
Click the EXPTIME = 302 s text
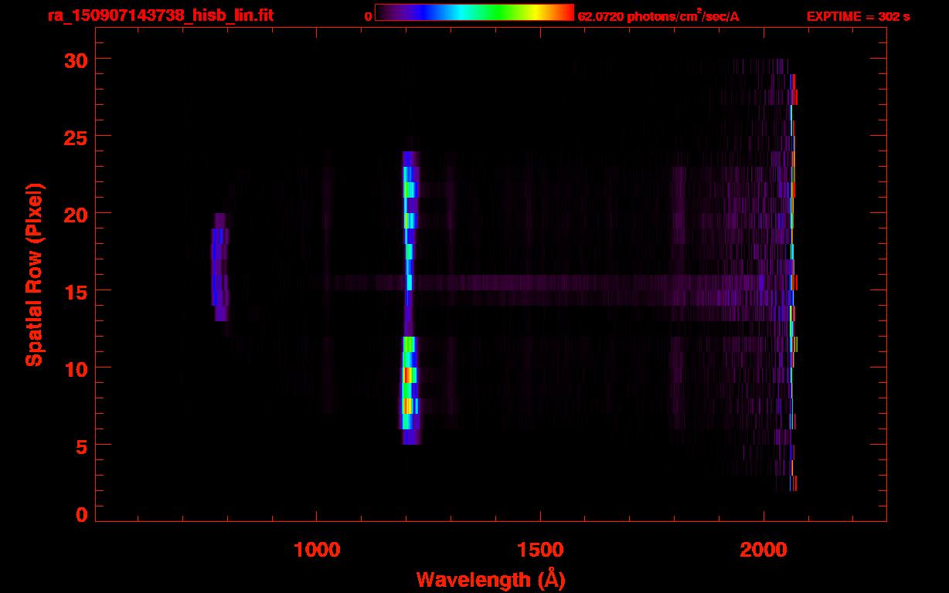(858, 16)
